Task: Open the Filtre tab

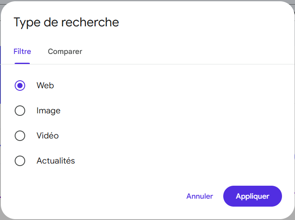Action: click(22, 51)
